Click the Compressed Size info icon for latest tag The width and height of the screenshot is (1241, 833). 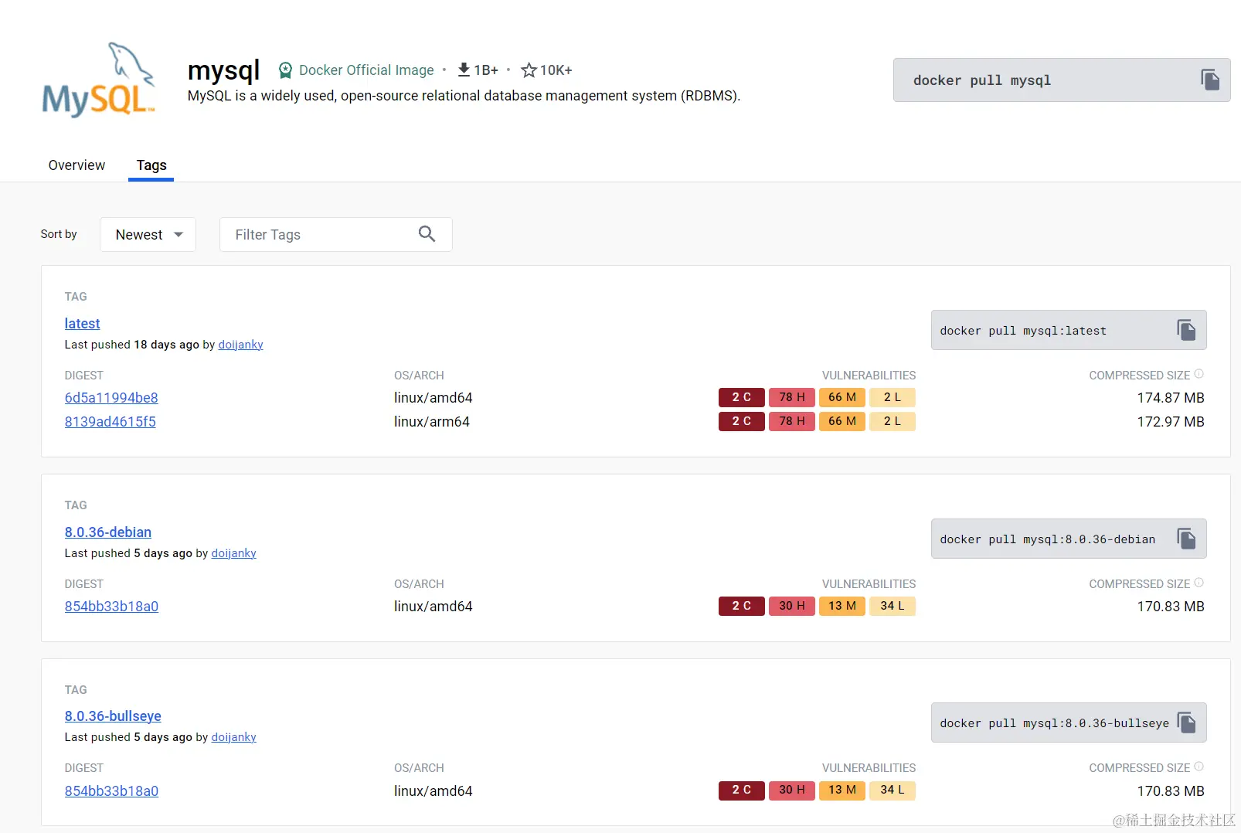point(1199,373)
